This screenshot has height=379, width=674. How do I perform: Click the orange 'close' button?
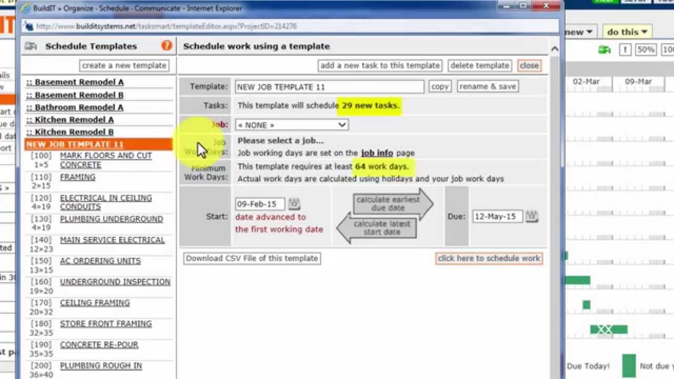click(529, 65)
